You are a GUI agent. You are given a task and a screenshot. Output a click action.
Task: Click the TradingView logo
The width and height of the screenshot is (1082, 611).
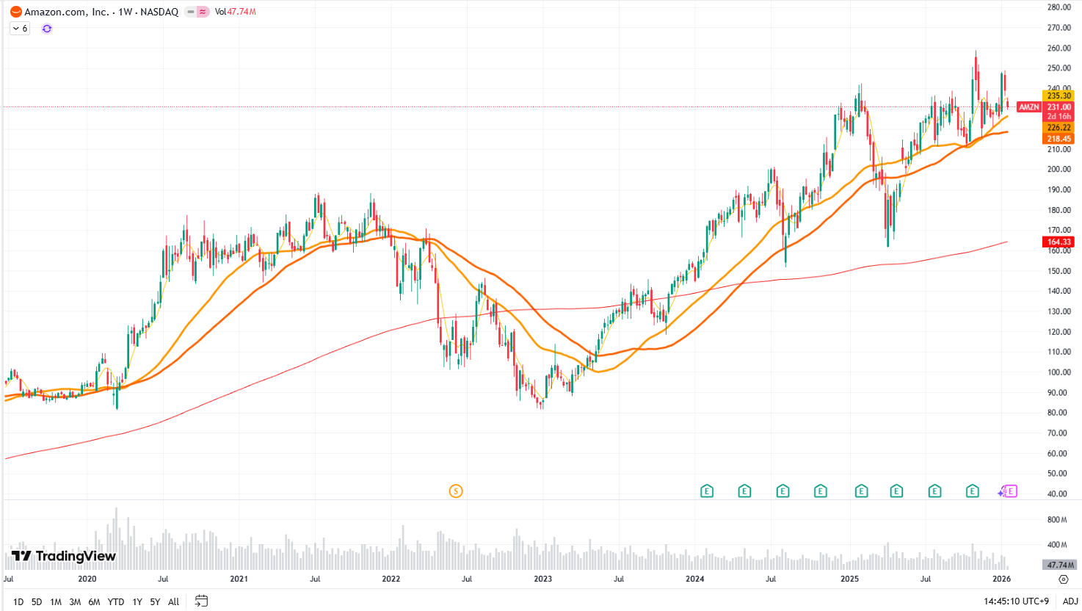64,556
